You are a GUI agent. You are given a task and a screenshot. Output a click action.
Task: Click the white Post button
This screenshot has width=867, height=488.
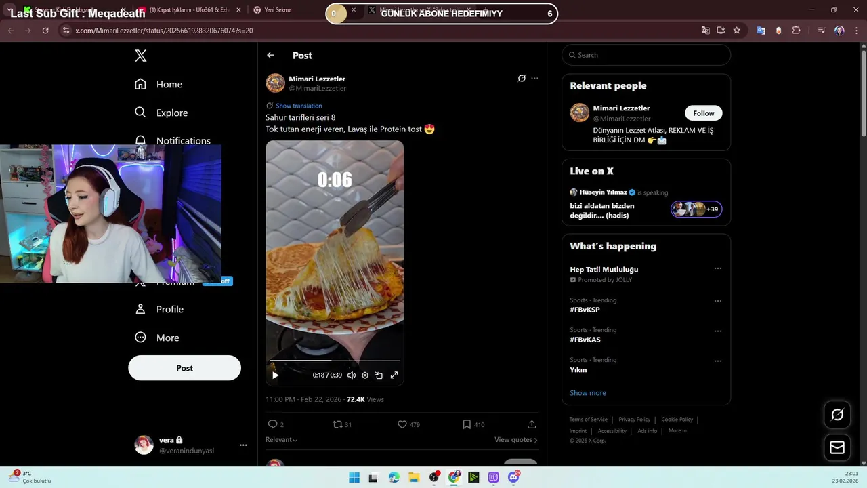pyautogui.click(x=184, y=368)
